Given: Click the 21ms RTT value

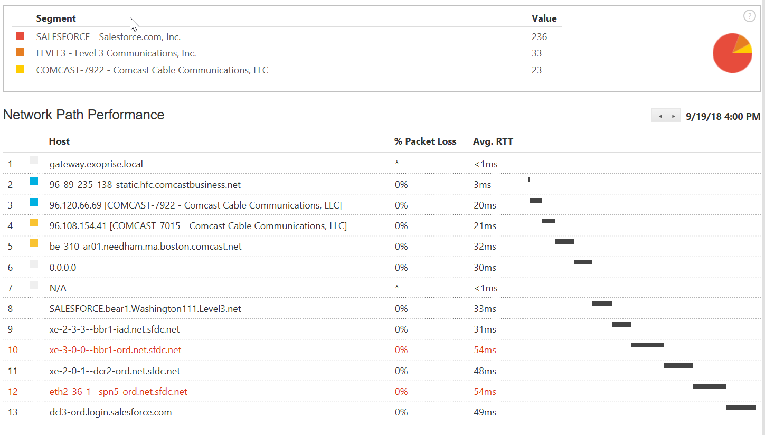Looking at the screenshot, I should 485,226.
